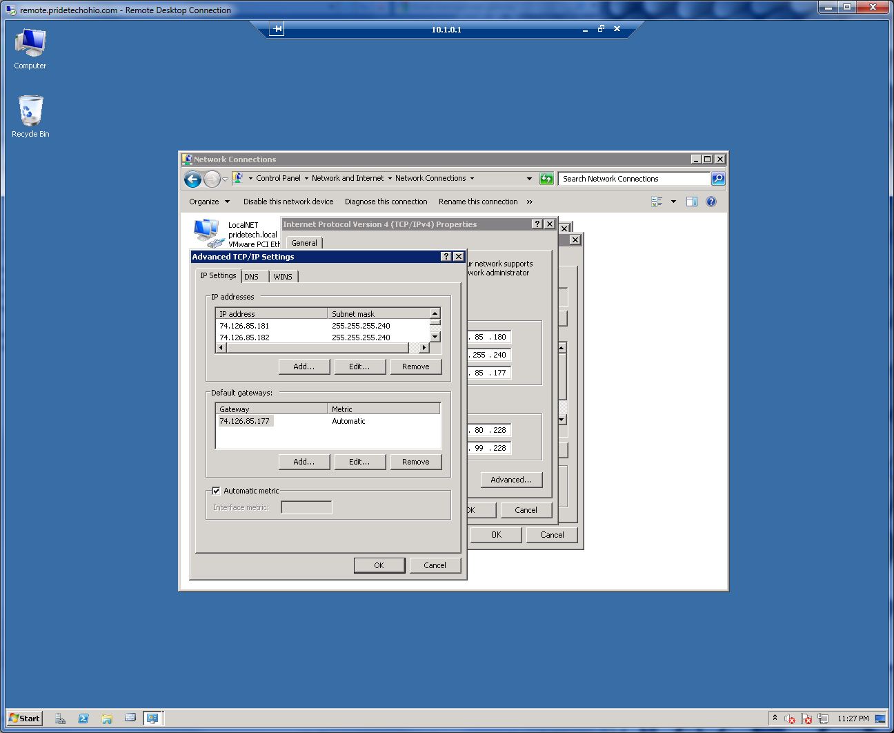Click Edit under Default gateways
894x733 pixels.
(359, 462)
